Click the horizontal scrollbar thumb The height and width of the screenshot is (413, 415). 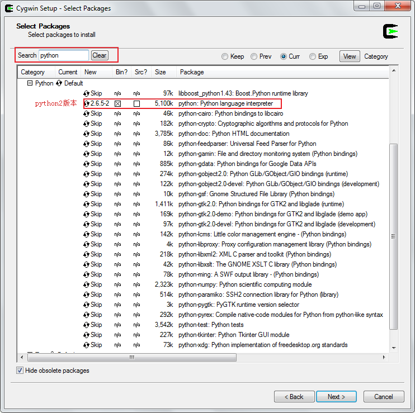[132, 357]
